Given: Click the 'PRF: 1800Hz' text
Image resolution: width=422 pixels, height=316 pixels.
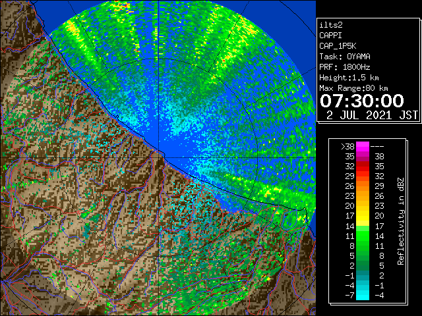Looking at the screenshot, I should click(x=344, y=67).
